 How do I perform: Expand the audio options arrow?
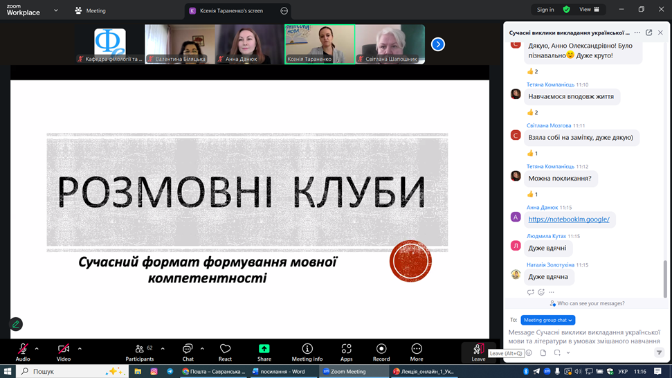37,348
